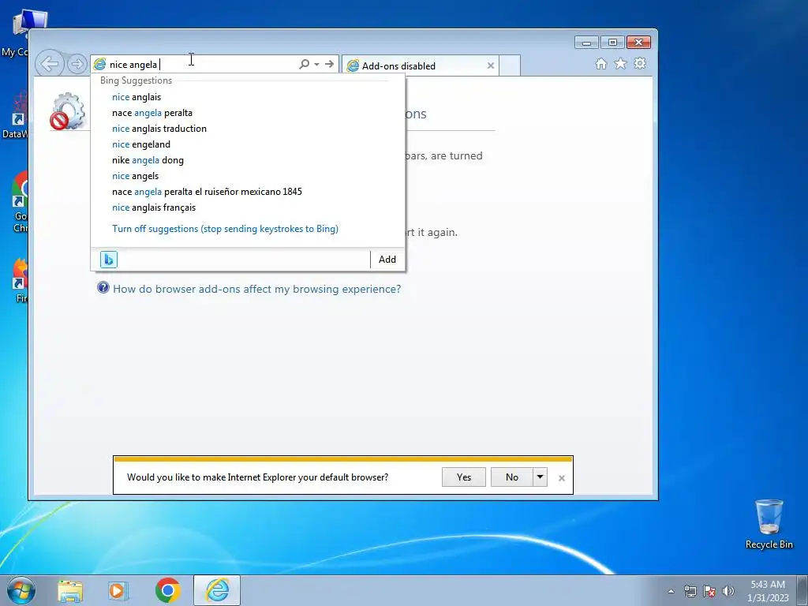The image size is (808, 606).
Task: Click Show Desktop strip at taskbar end
Action: pyautogui.click(x=802, y=590)
